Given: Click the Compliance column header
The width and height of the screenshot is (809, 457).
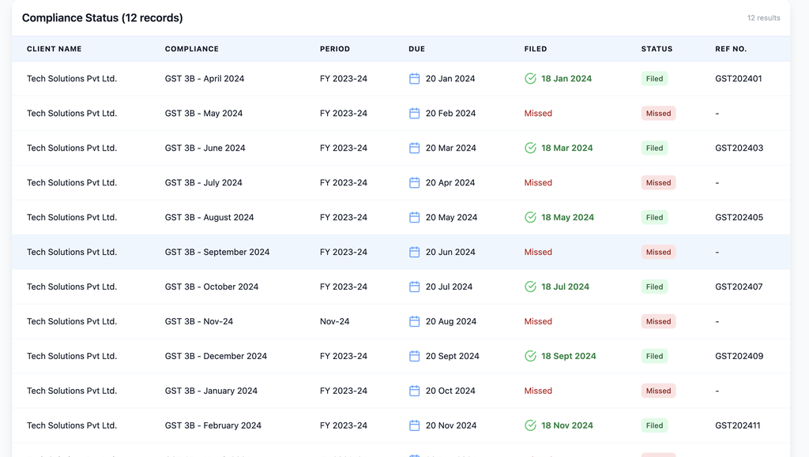Looking at the screenshot, I should tap(191, 49).
